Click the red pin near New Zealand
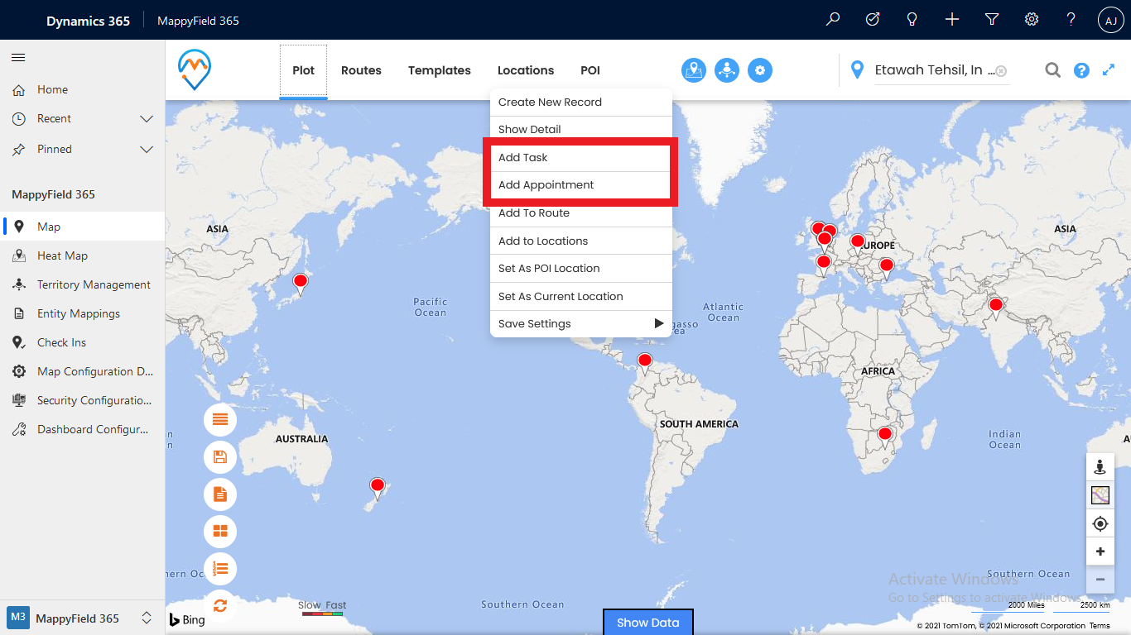Image resolution: width=1131 pixels, height=635 pixels. pyautogui.click(x=378, y=488)
